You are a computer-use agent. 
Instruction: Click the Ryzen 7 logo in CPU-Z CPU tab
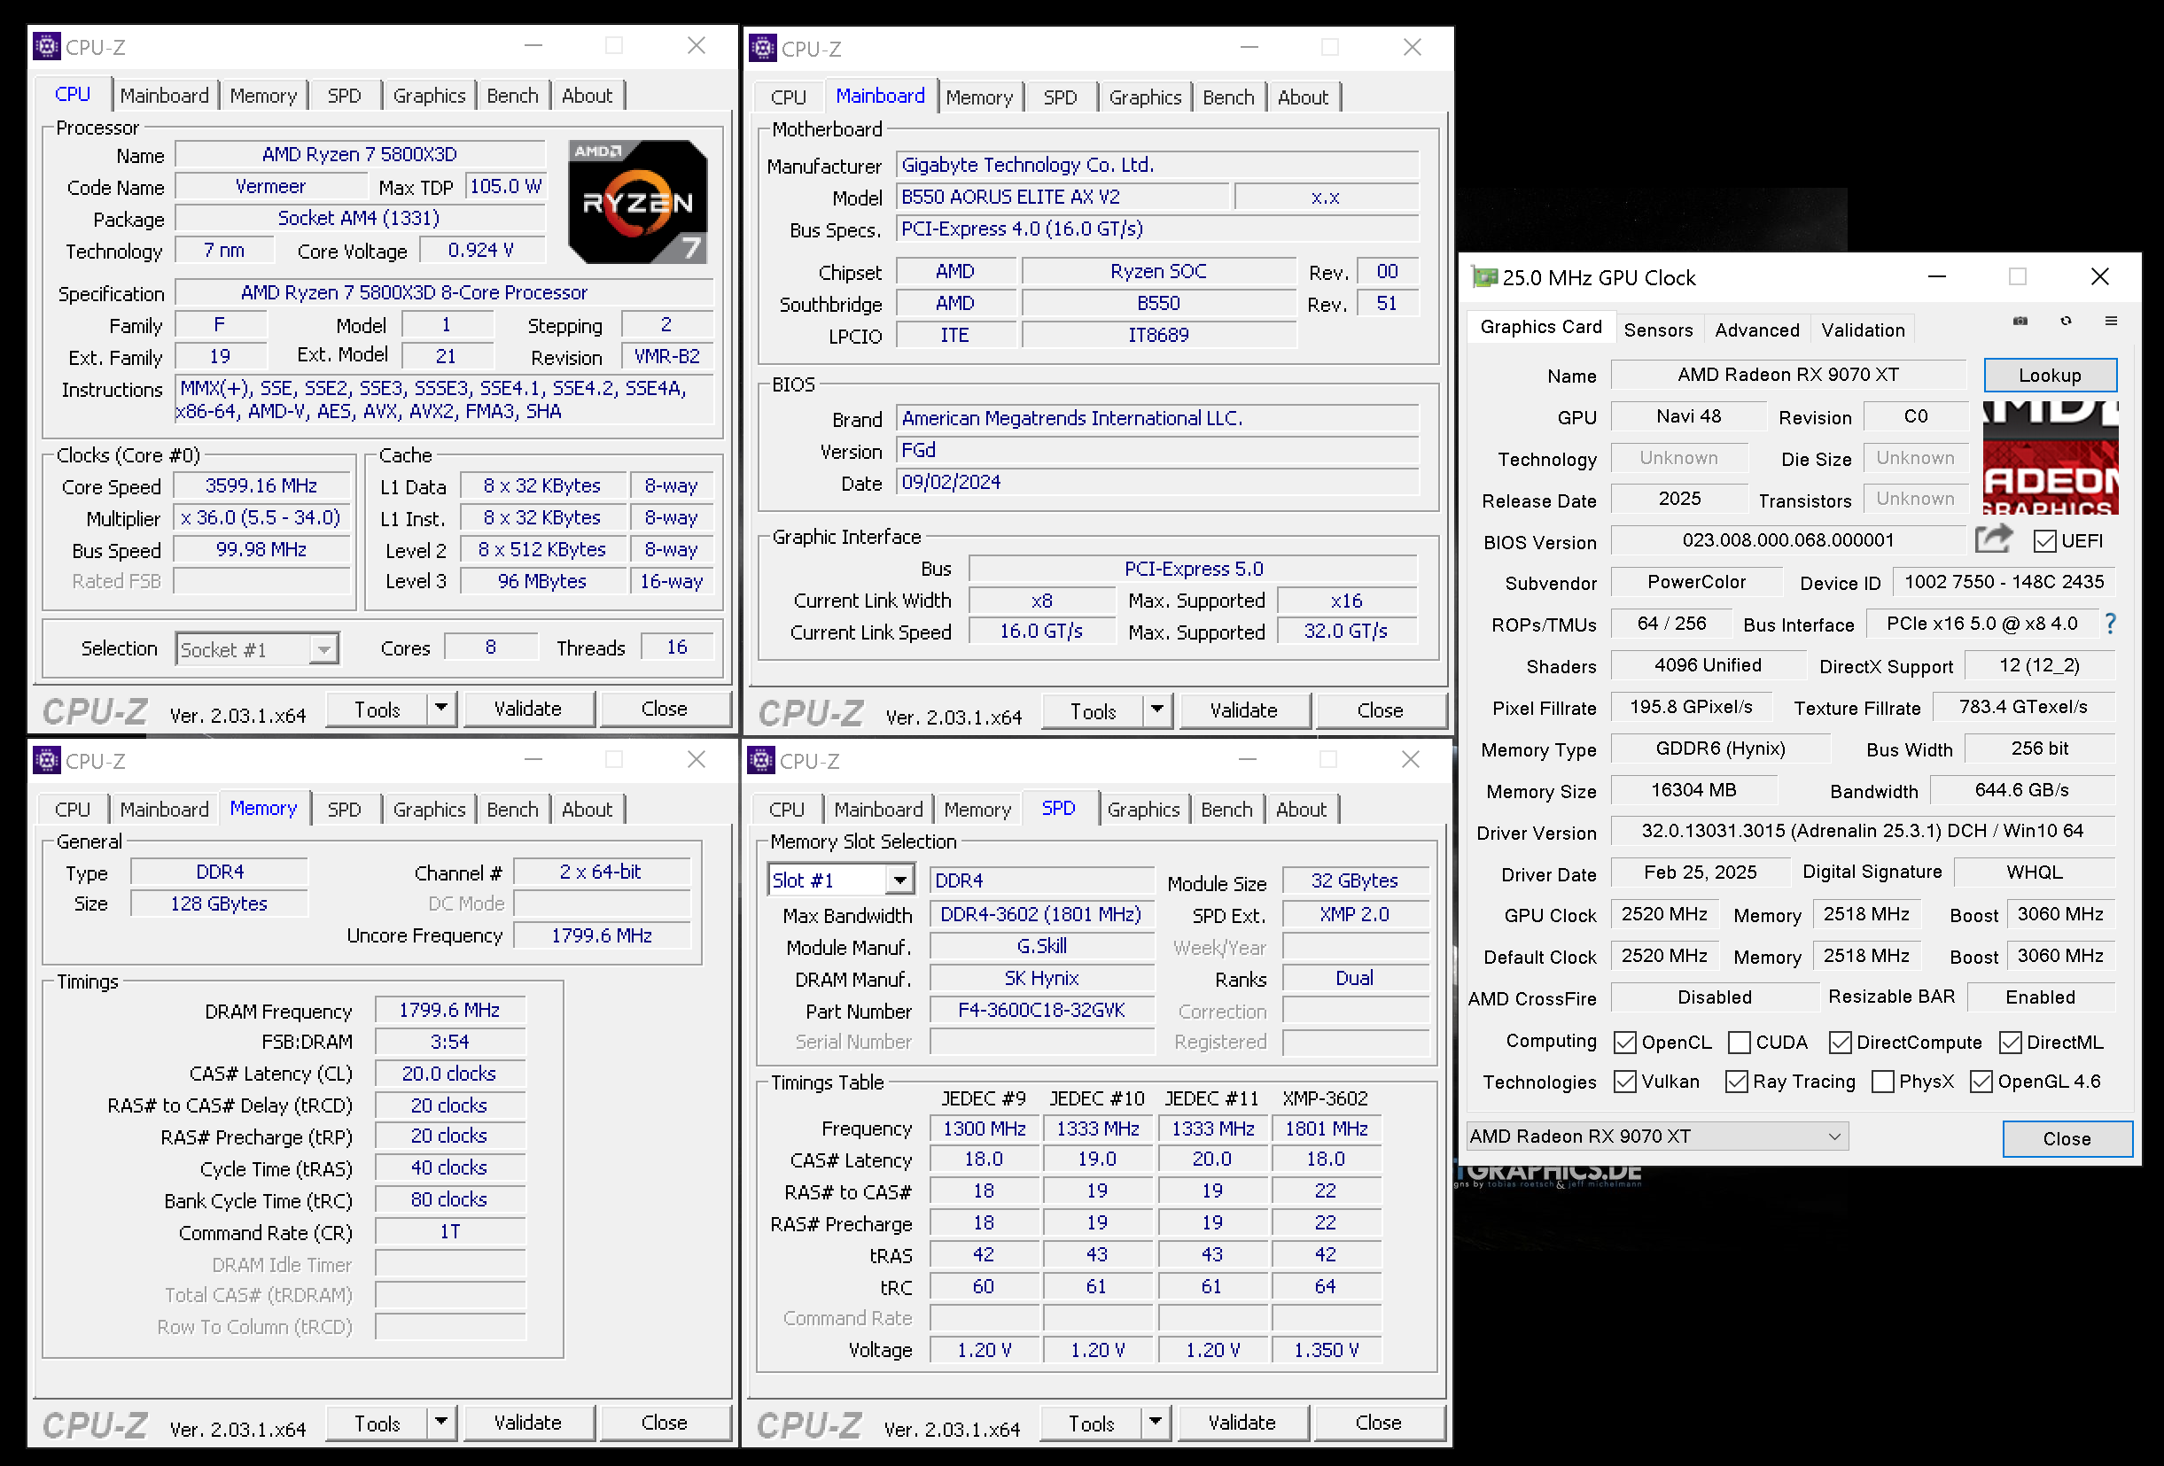(x=638, y=200)
